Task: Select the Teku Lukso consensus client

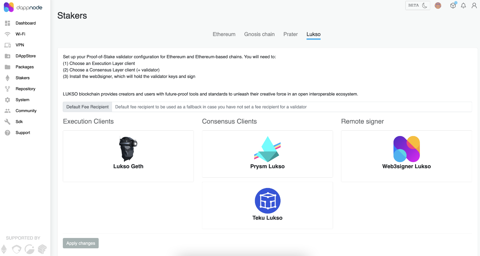Action: point(267,205)
